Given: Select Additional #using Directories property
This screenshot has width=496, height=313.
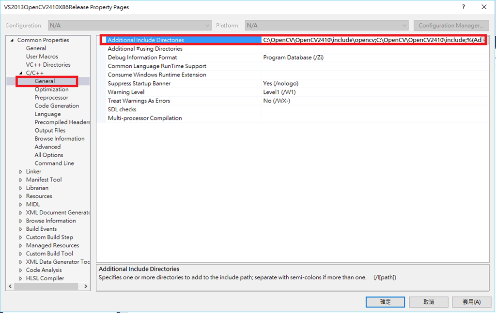Looking at the screenshot, I should [145, 49].
